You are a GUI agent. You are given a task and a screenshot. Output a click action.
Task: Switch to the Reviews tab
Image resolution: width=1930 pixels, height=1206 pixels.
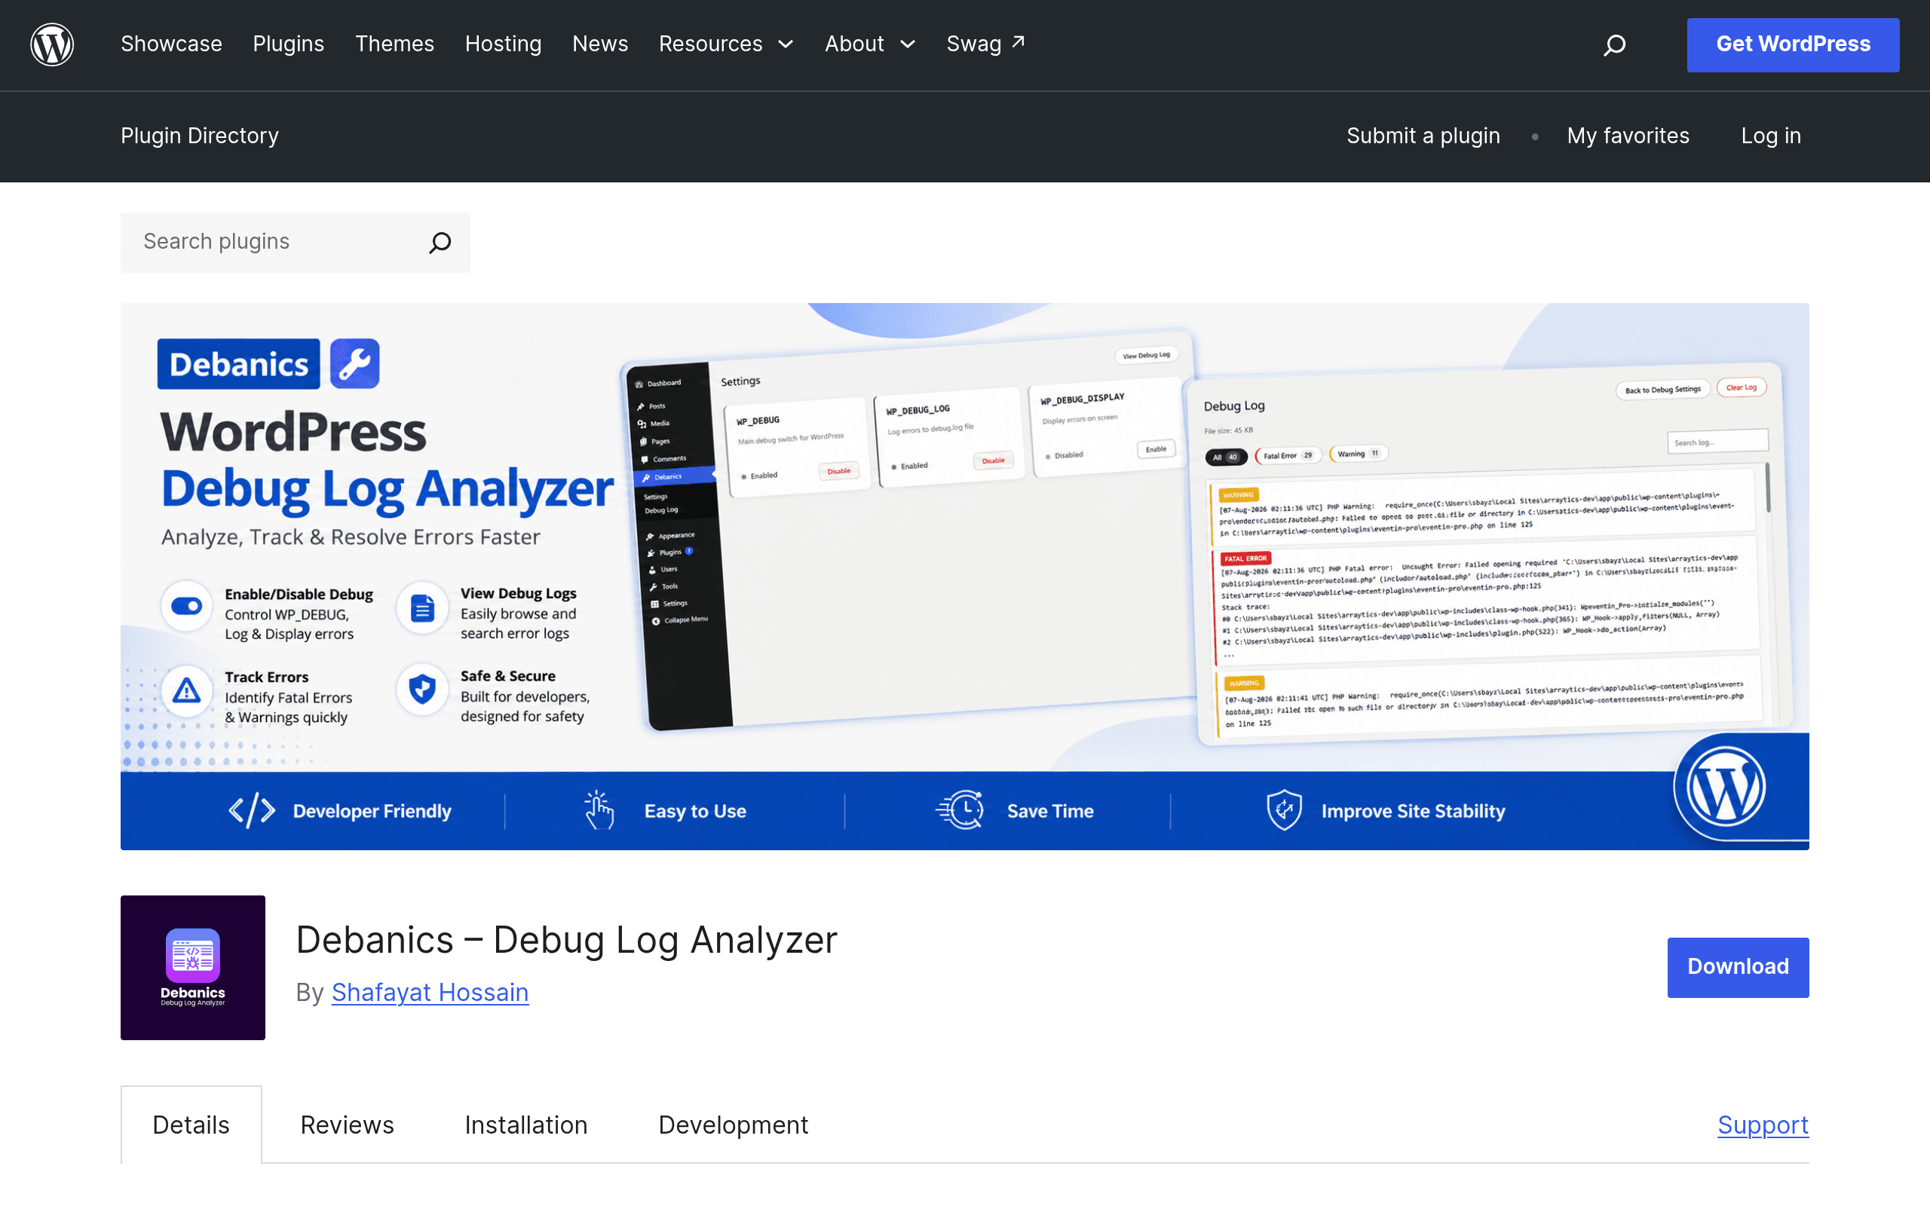pos(347,1125)
